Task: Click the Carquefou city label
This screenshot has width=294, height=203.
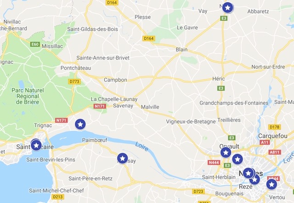Action: pyautogui.click(x=272, y=136)
